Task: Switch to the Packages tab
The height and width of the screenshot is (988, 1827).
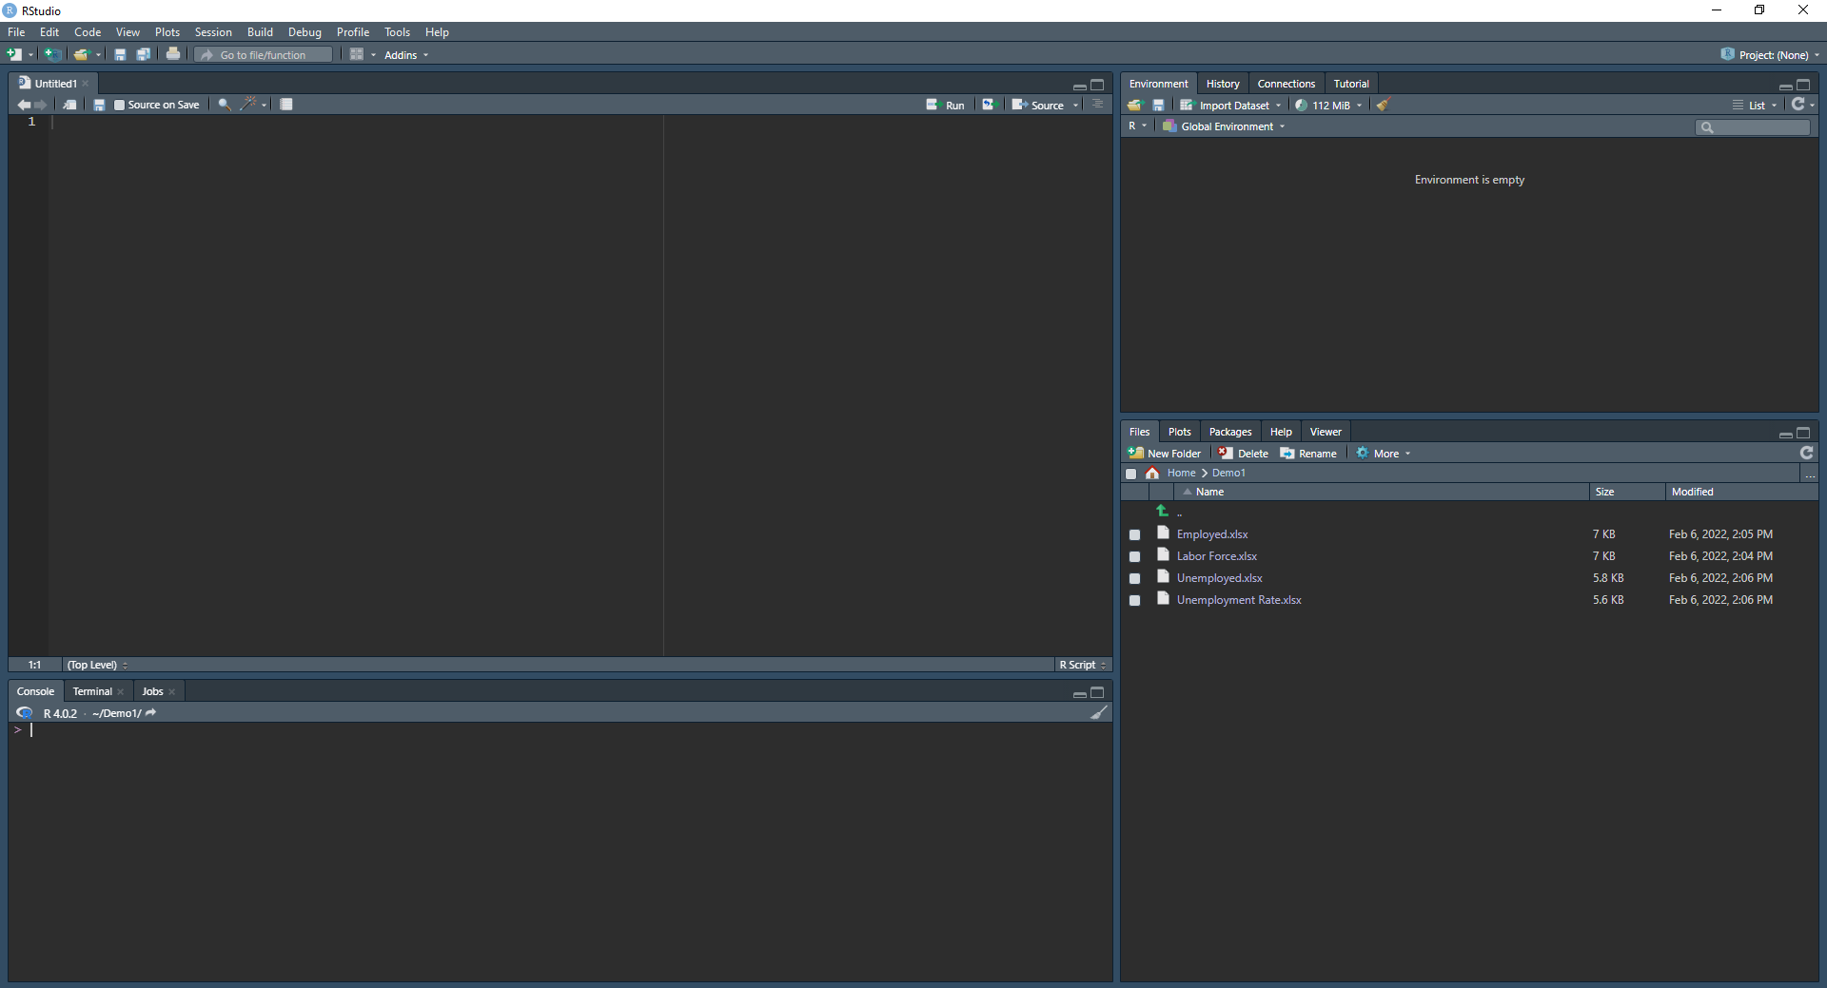Action: (x=1230, y=432)
